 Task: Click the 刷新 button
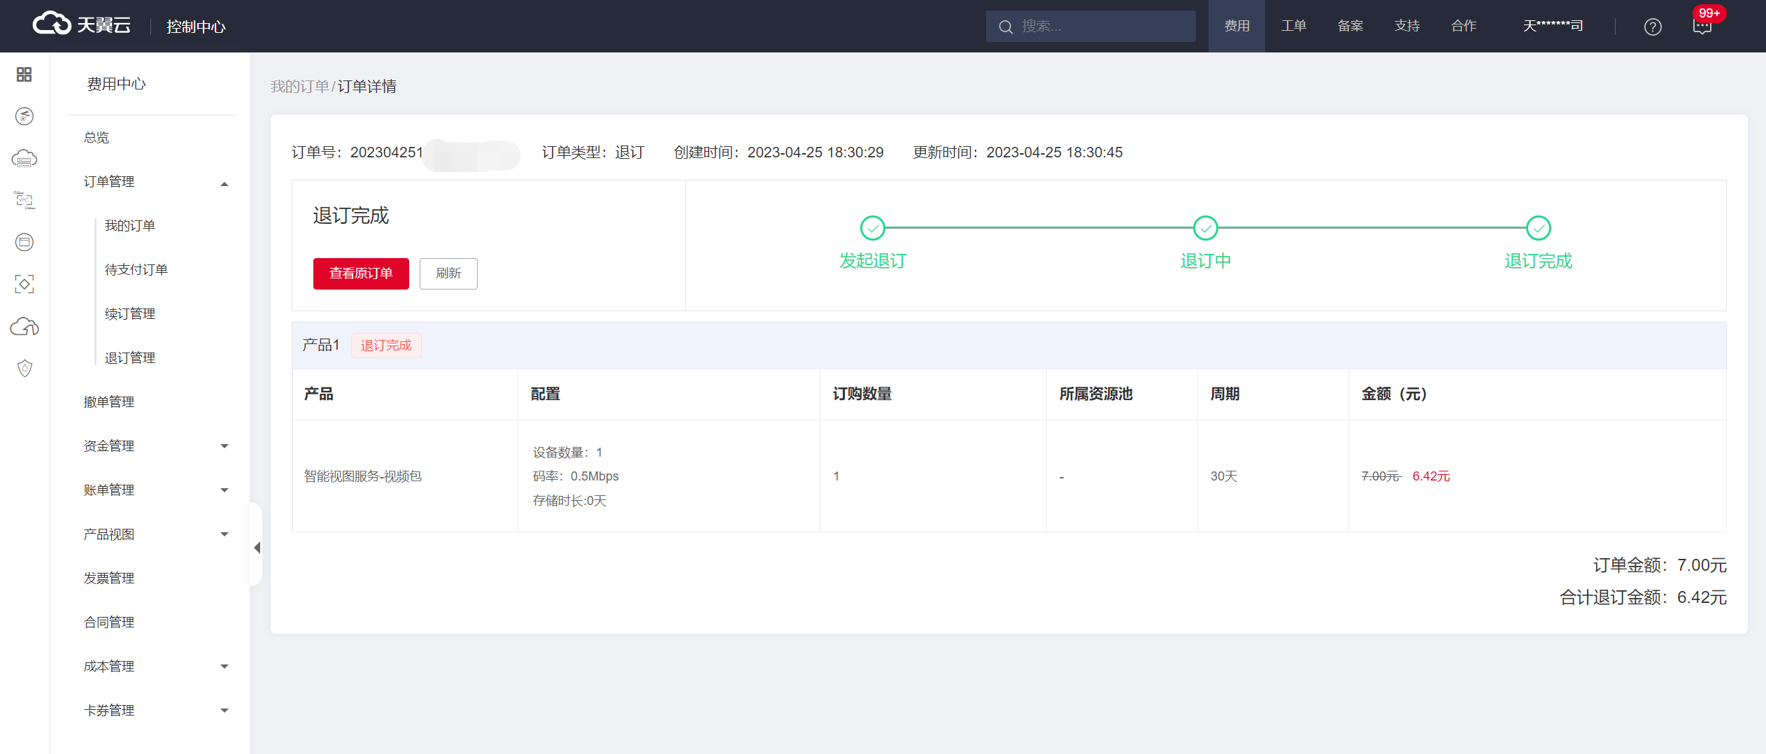tap(448, 273)
